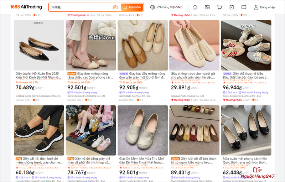Open camera image search in search box

[115, 7]
